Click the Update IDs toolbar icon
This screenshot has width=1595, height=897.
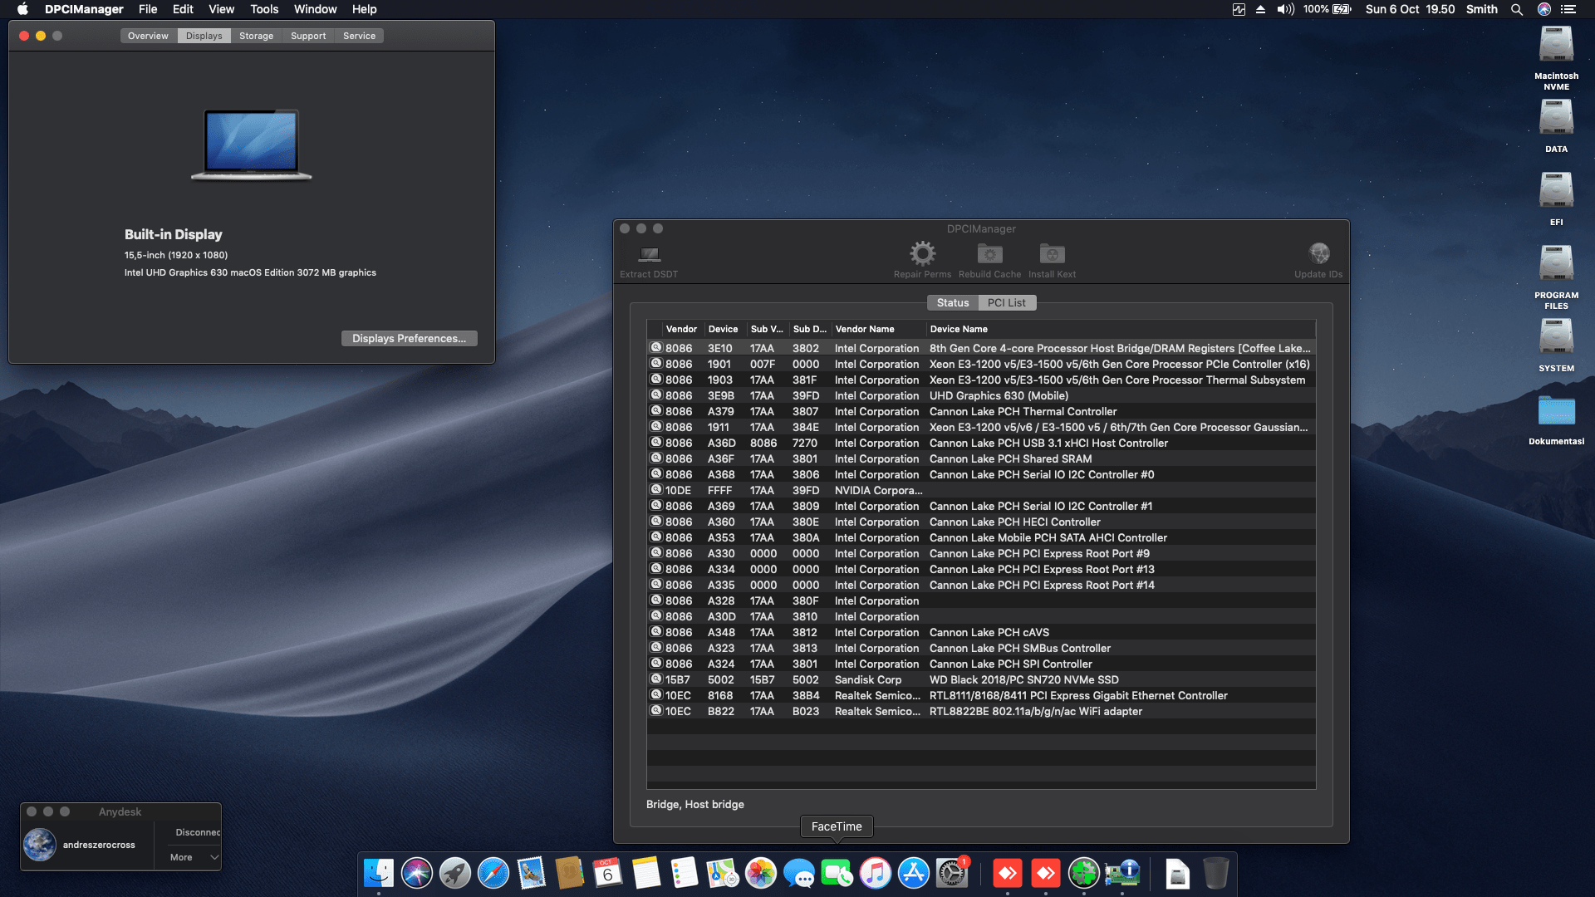click(1318, 257)
